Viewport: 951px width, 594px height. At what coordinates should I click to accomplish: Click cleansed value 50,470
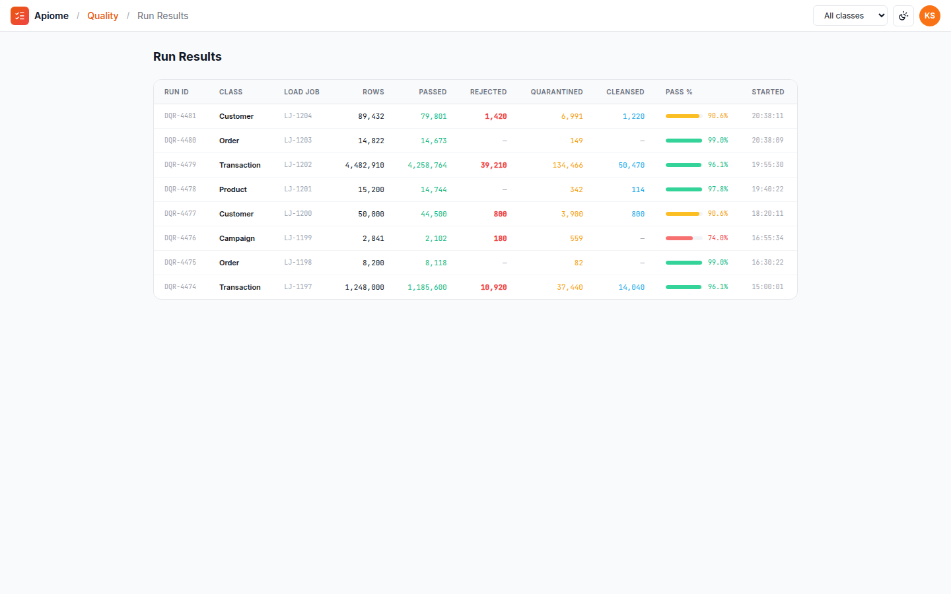click(631, 165)
